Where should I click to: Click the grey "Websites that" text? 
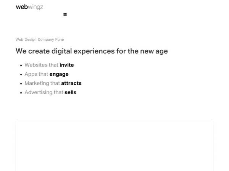tap(42, 65)
